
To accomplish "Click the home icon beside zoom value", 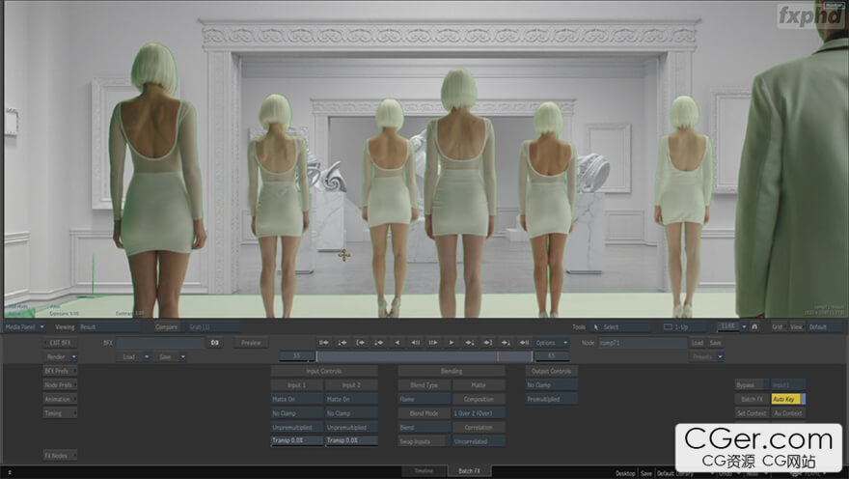I will coord(754,326).
